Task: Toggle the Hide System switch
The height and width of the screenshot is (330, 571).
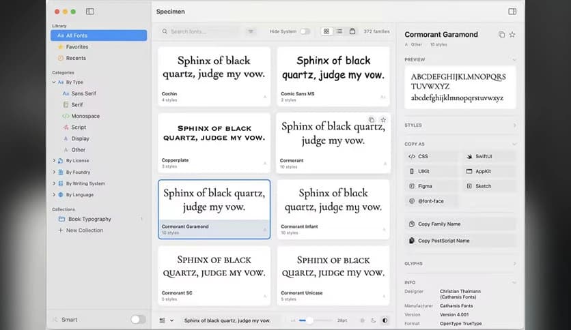Action: tap(305, 31)
